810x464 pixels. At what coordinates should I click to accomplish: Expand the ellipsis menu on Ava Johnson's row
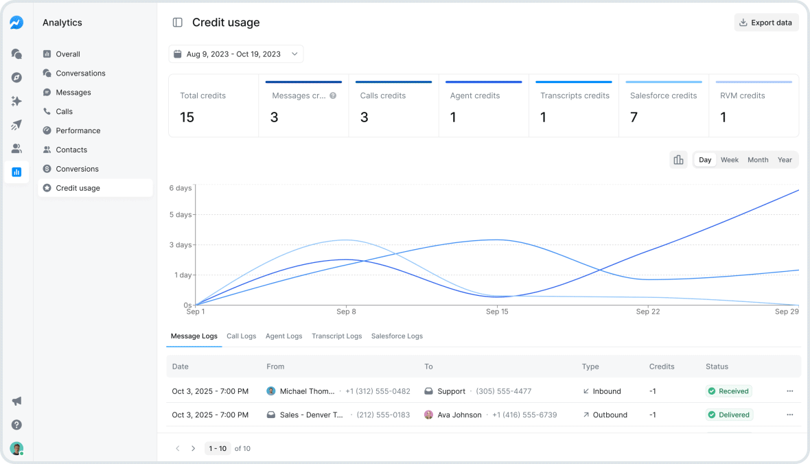789,415
